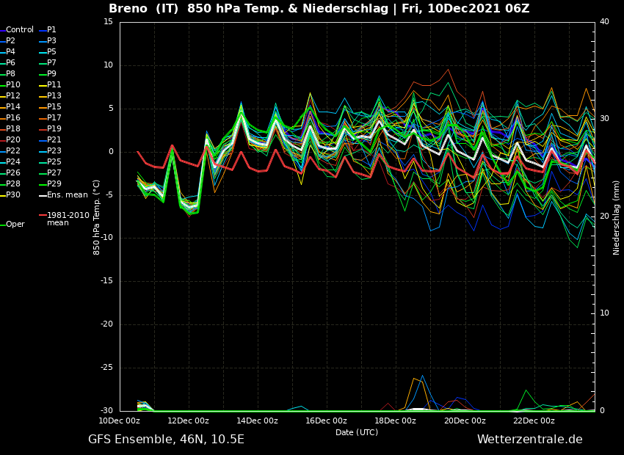Click the '14Dec 00z' date tick label
This screenshot has height=455, width=624.
click(x=258, y=421)
